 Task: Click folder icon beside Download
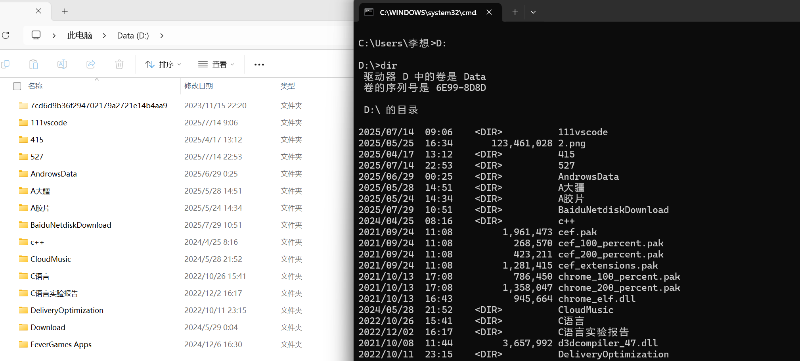pyautogui.click(x=23, y=327)
